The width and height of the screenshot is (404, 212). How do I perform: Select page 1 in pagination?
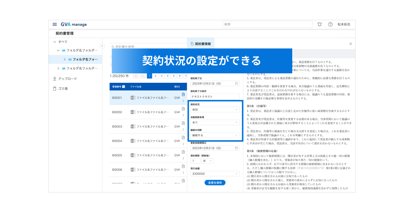pos(149,76)
